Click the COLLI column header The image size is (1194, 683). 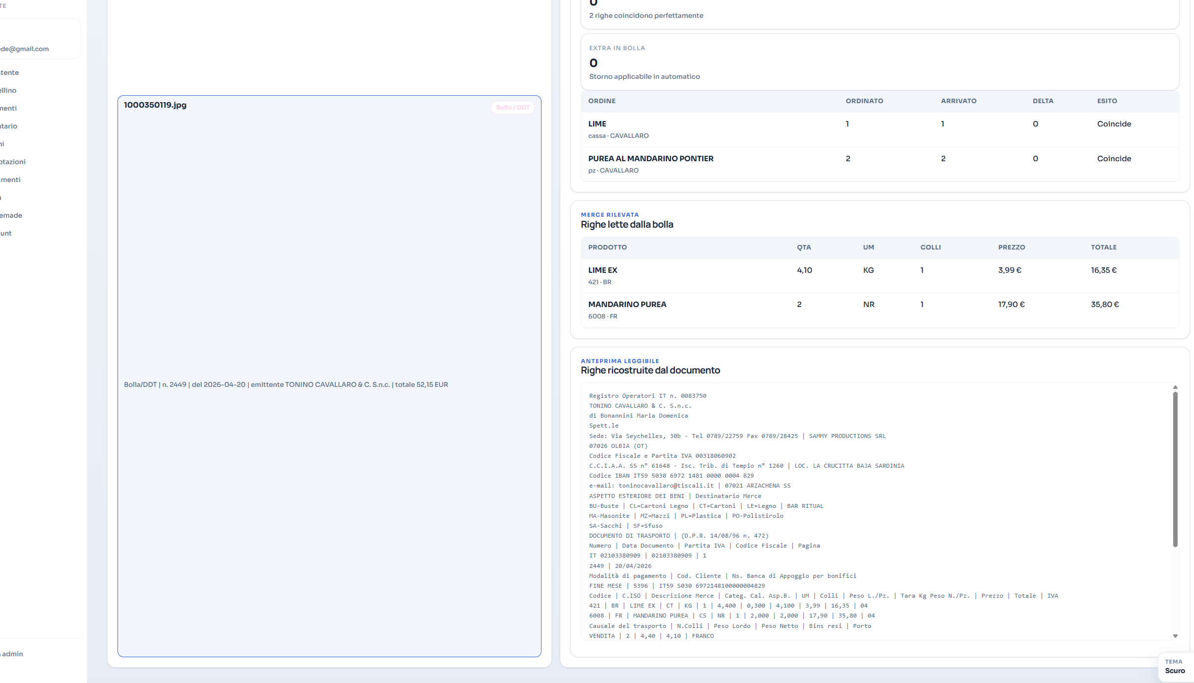click(930, 247)
